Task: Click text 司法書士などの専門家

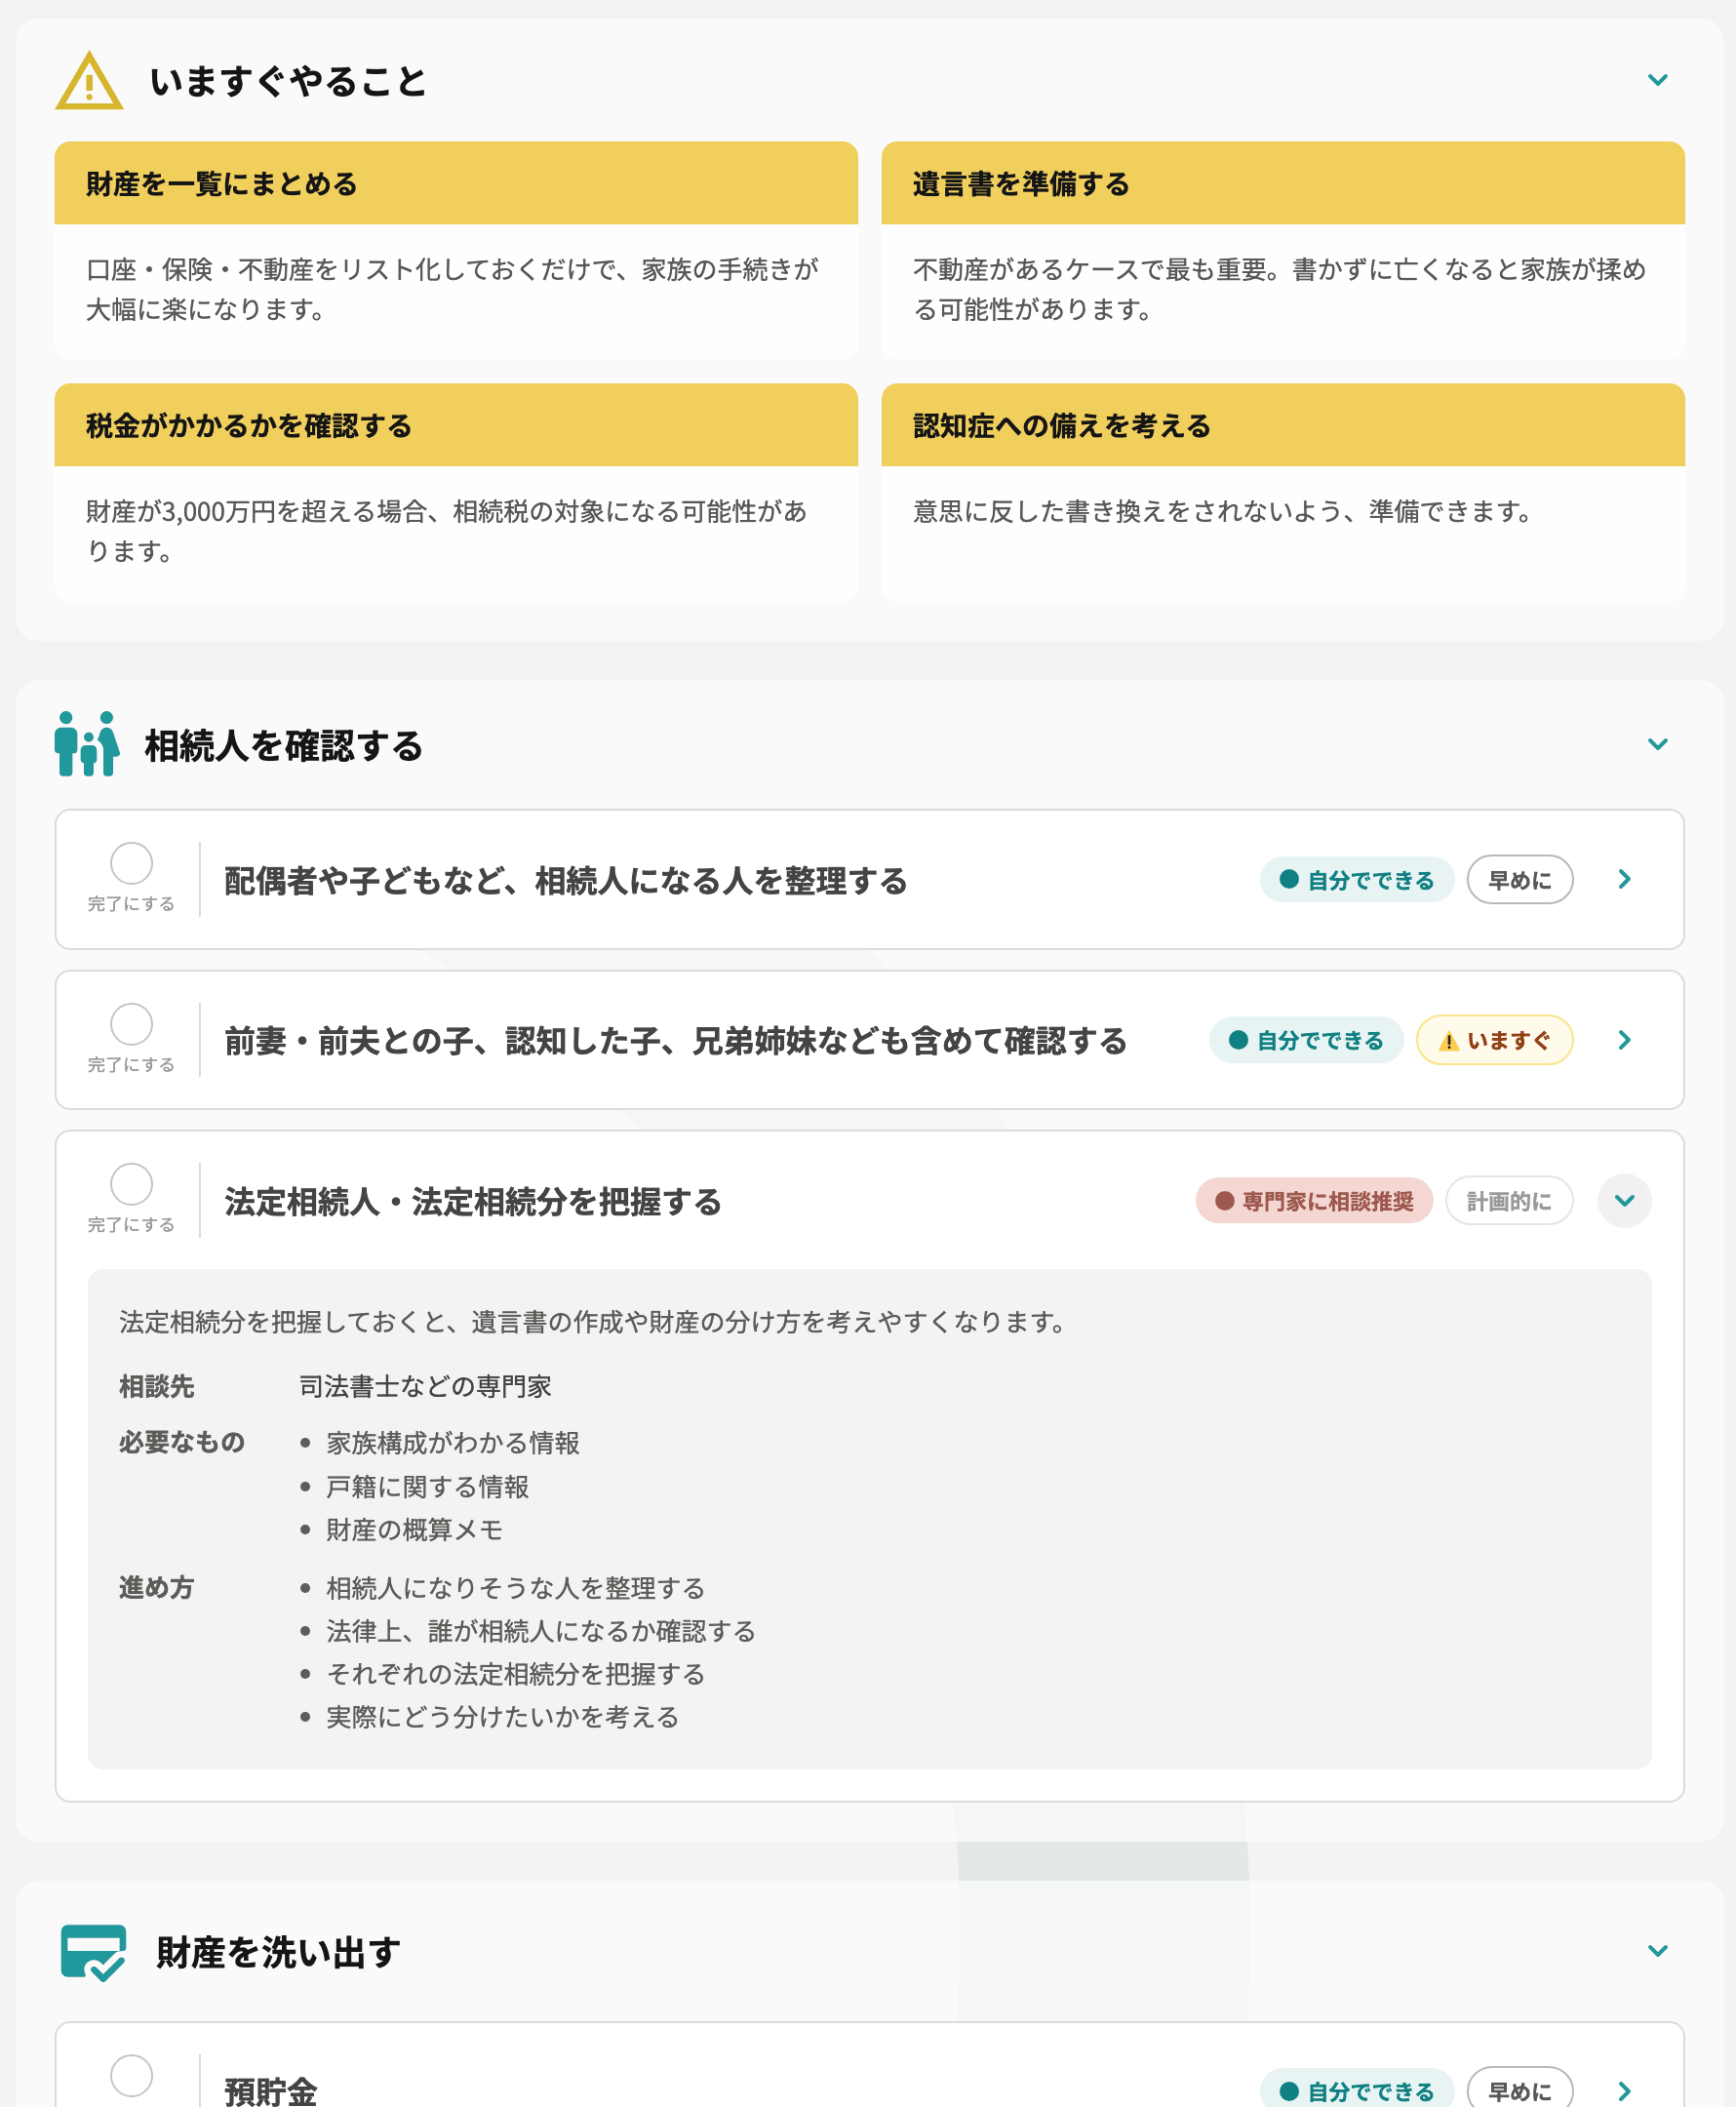Action: pos(426,1386)
